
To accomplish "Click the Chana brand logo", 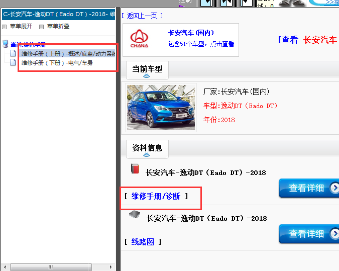I will coord(139,39).
